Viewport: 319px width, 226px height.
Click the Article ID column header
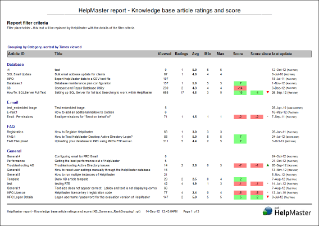[16, 54]
